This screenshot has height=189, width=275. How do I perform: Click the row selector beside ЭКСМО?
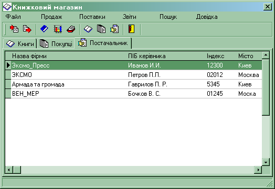point(8,75)
